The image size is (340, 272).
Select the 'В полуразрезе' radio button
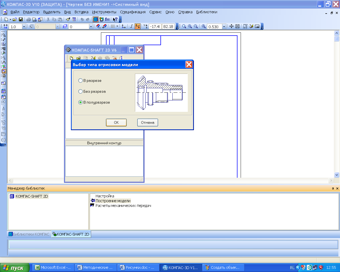pos(80,102)
